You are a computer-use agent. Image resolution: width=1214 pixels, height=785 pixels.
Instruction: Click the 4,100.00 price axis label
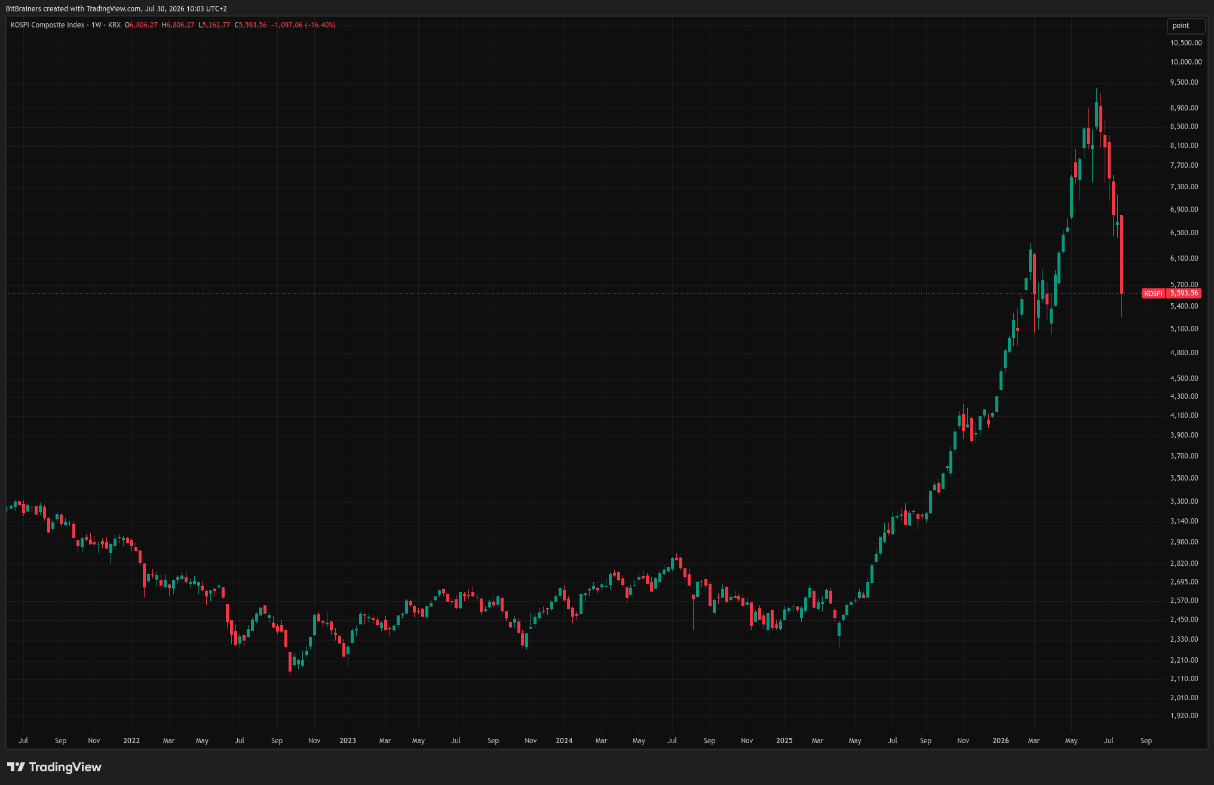1184,415
